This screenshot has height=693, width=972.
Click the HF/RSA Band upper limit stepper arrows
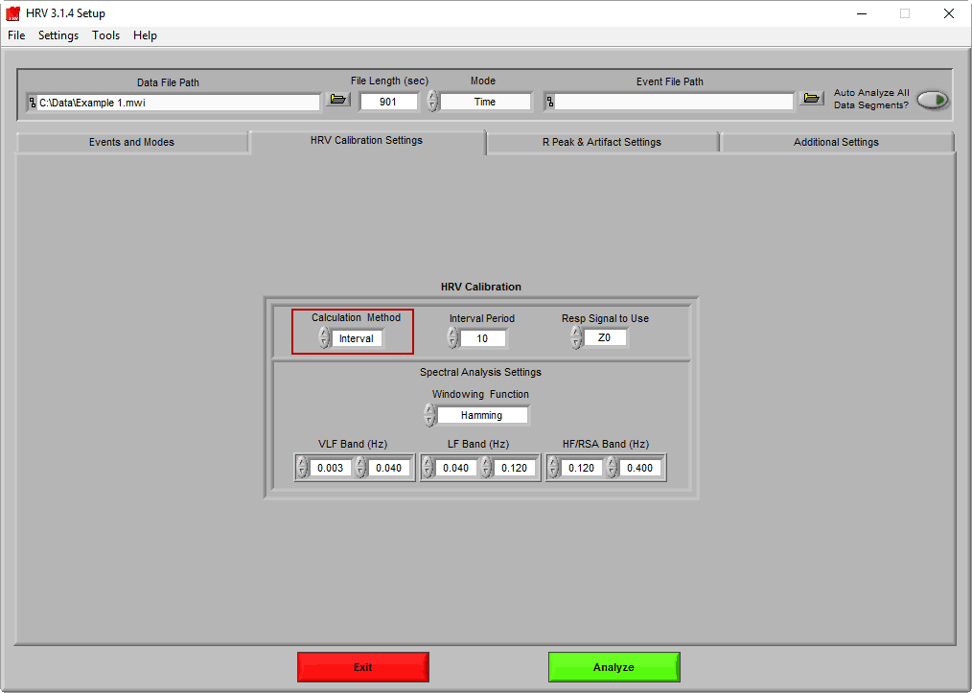(612, 468)
